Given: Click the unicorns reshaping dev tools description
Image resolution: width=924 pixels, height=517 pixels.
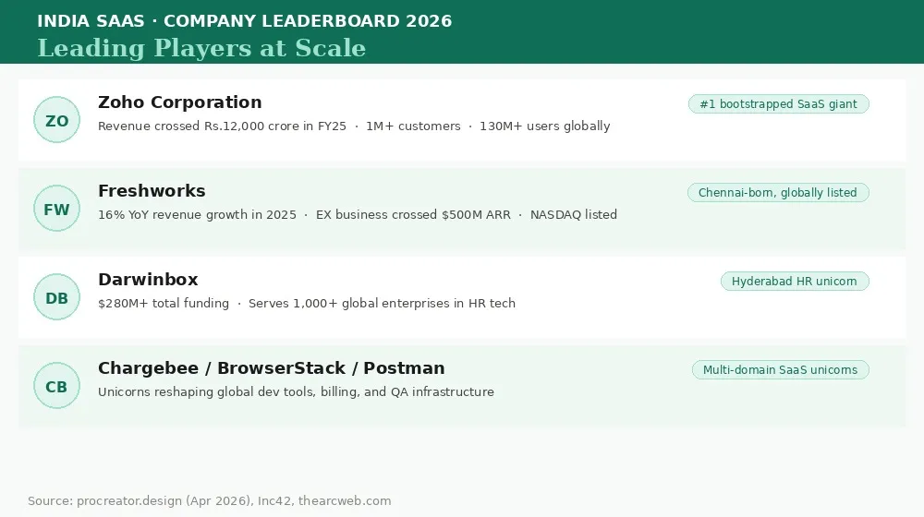Looking at the screenshot, I should click(x=296, y=392).
